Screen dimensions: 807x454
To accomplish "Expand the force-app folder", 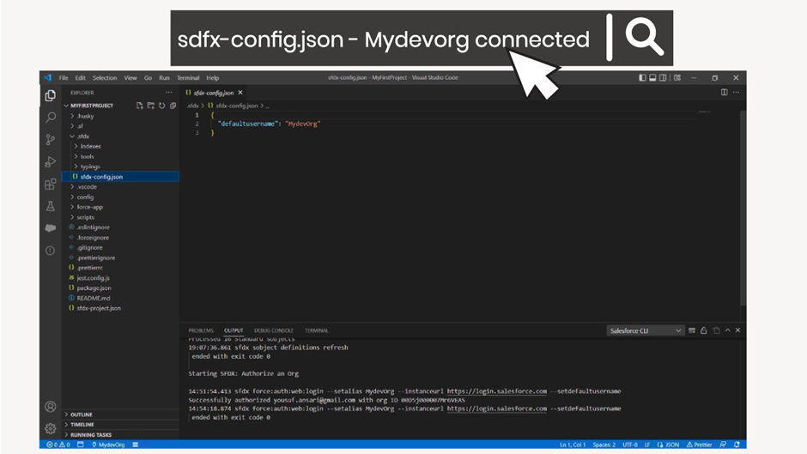I will click(x=120, y=207).
